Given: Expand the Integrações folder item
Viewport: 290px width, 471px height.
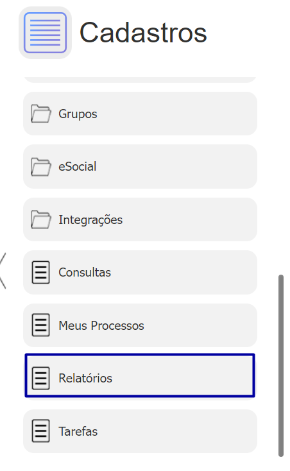Looking at the screenshot, I should (141, 219).
